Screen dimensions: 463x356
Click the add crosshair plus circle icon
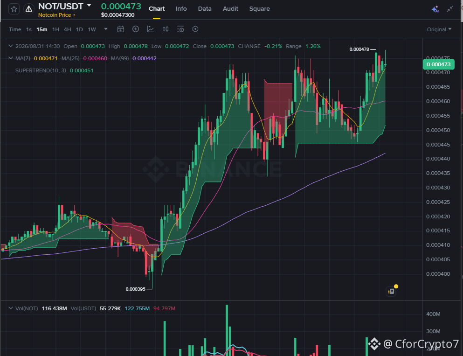[136, 29]
